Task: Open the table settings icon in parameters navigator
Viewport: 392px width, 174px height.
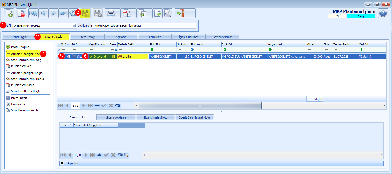Action: click(x=126, y=155)
